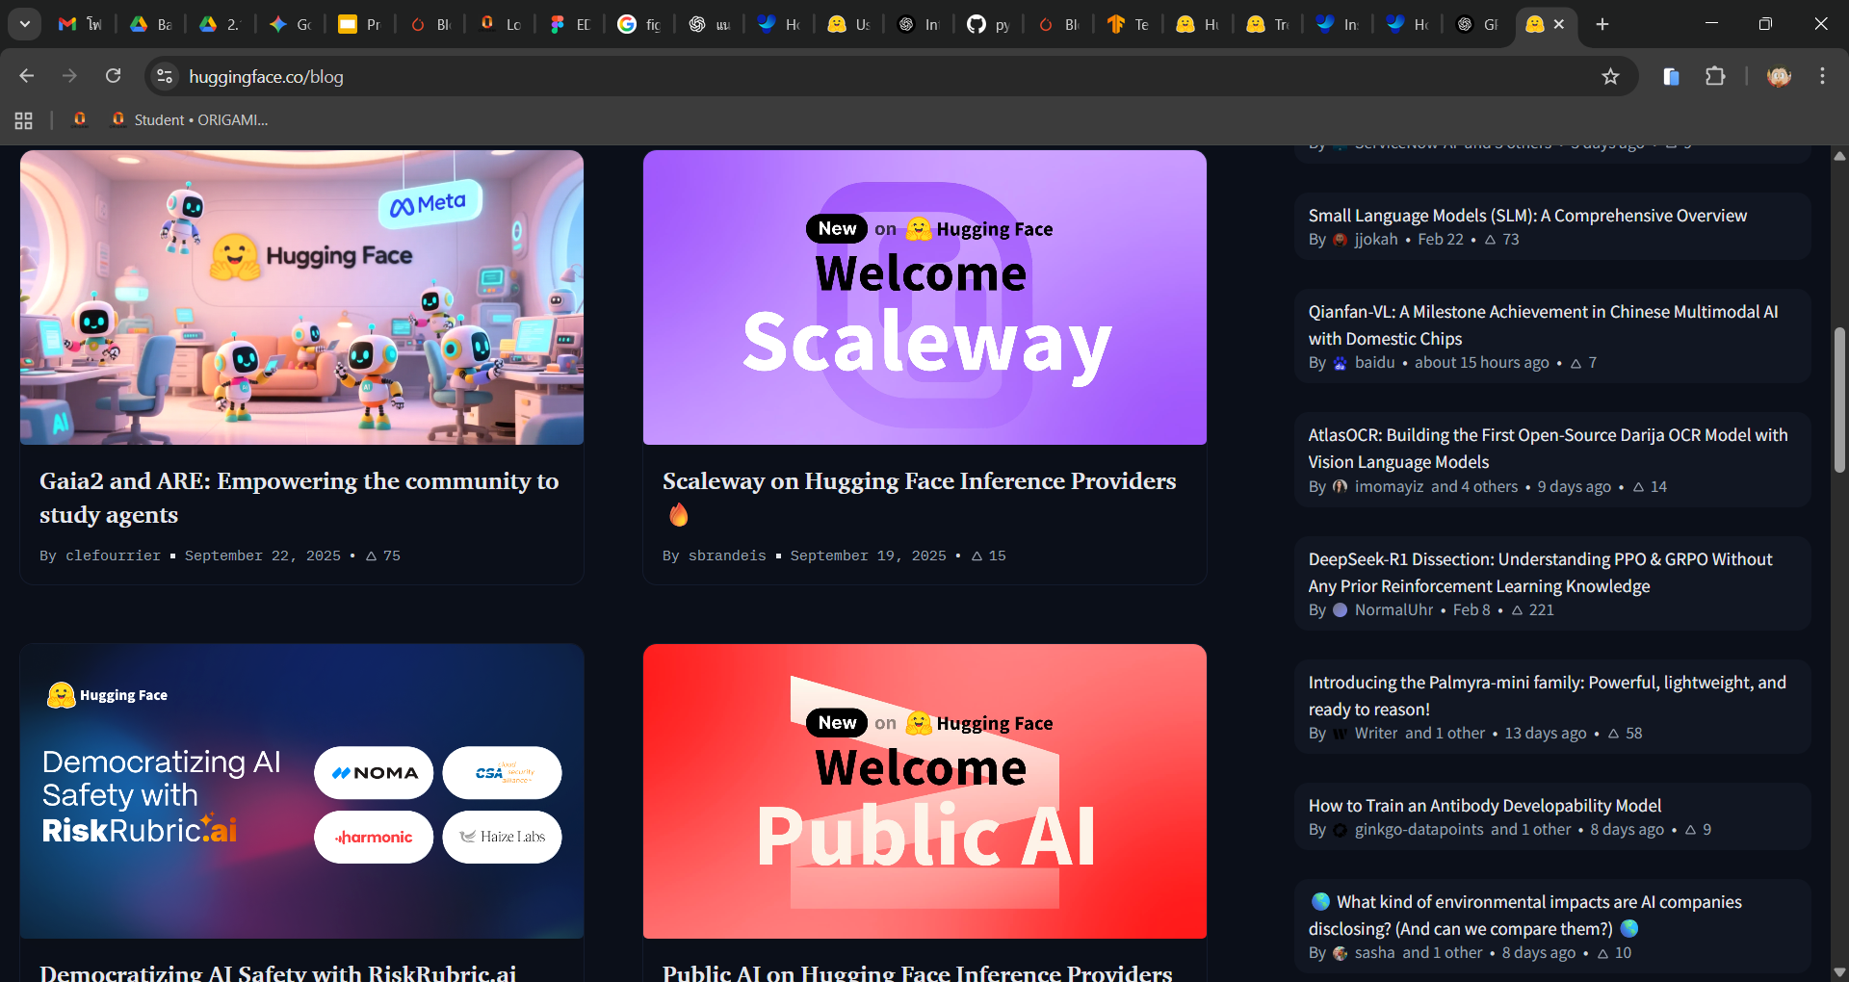Click the Public AI welcome banner image
Screen dimensions: 1849x982
(924, 791)
